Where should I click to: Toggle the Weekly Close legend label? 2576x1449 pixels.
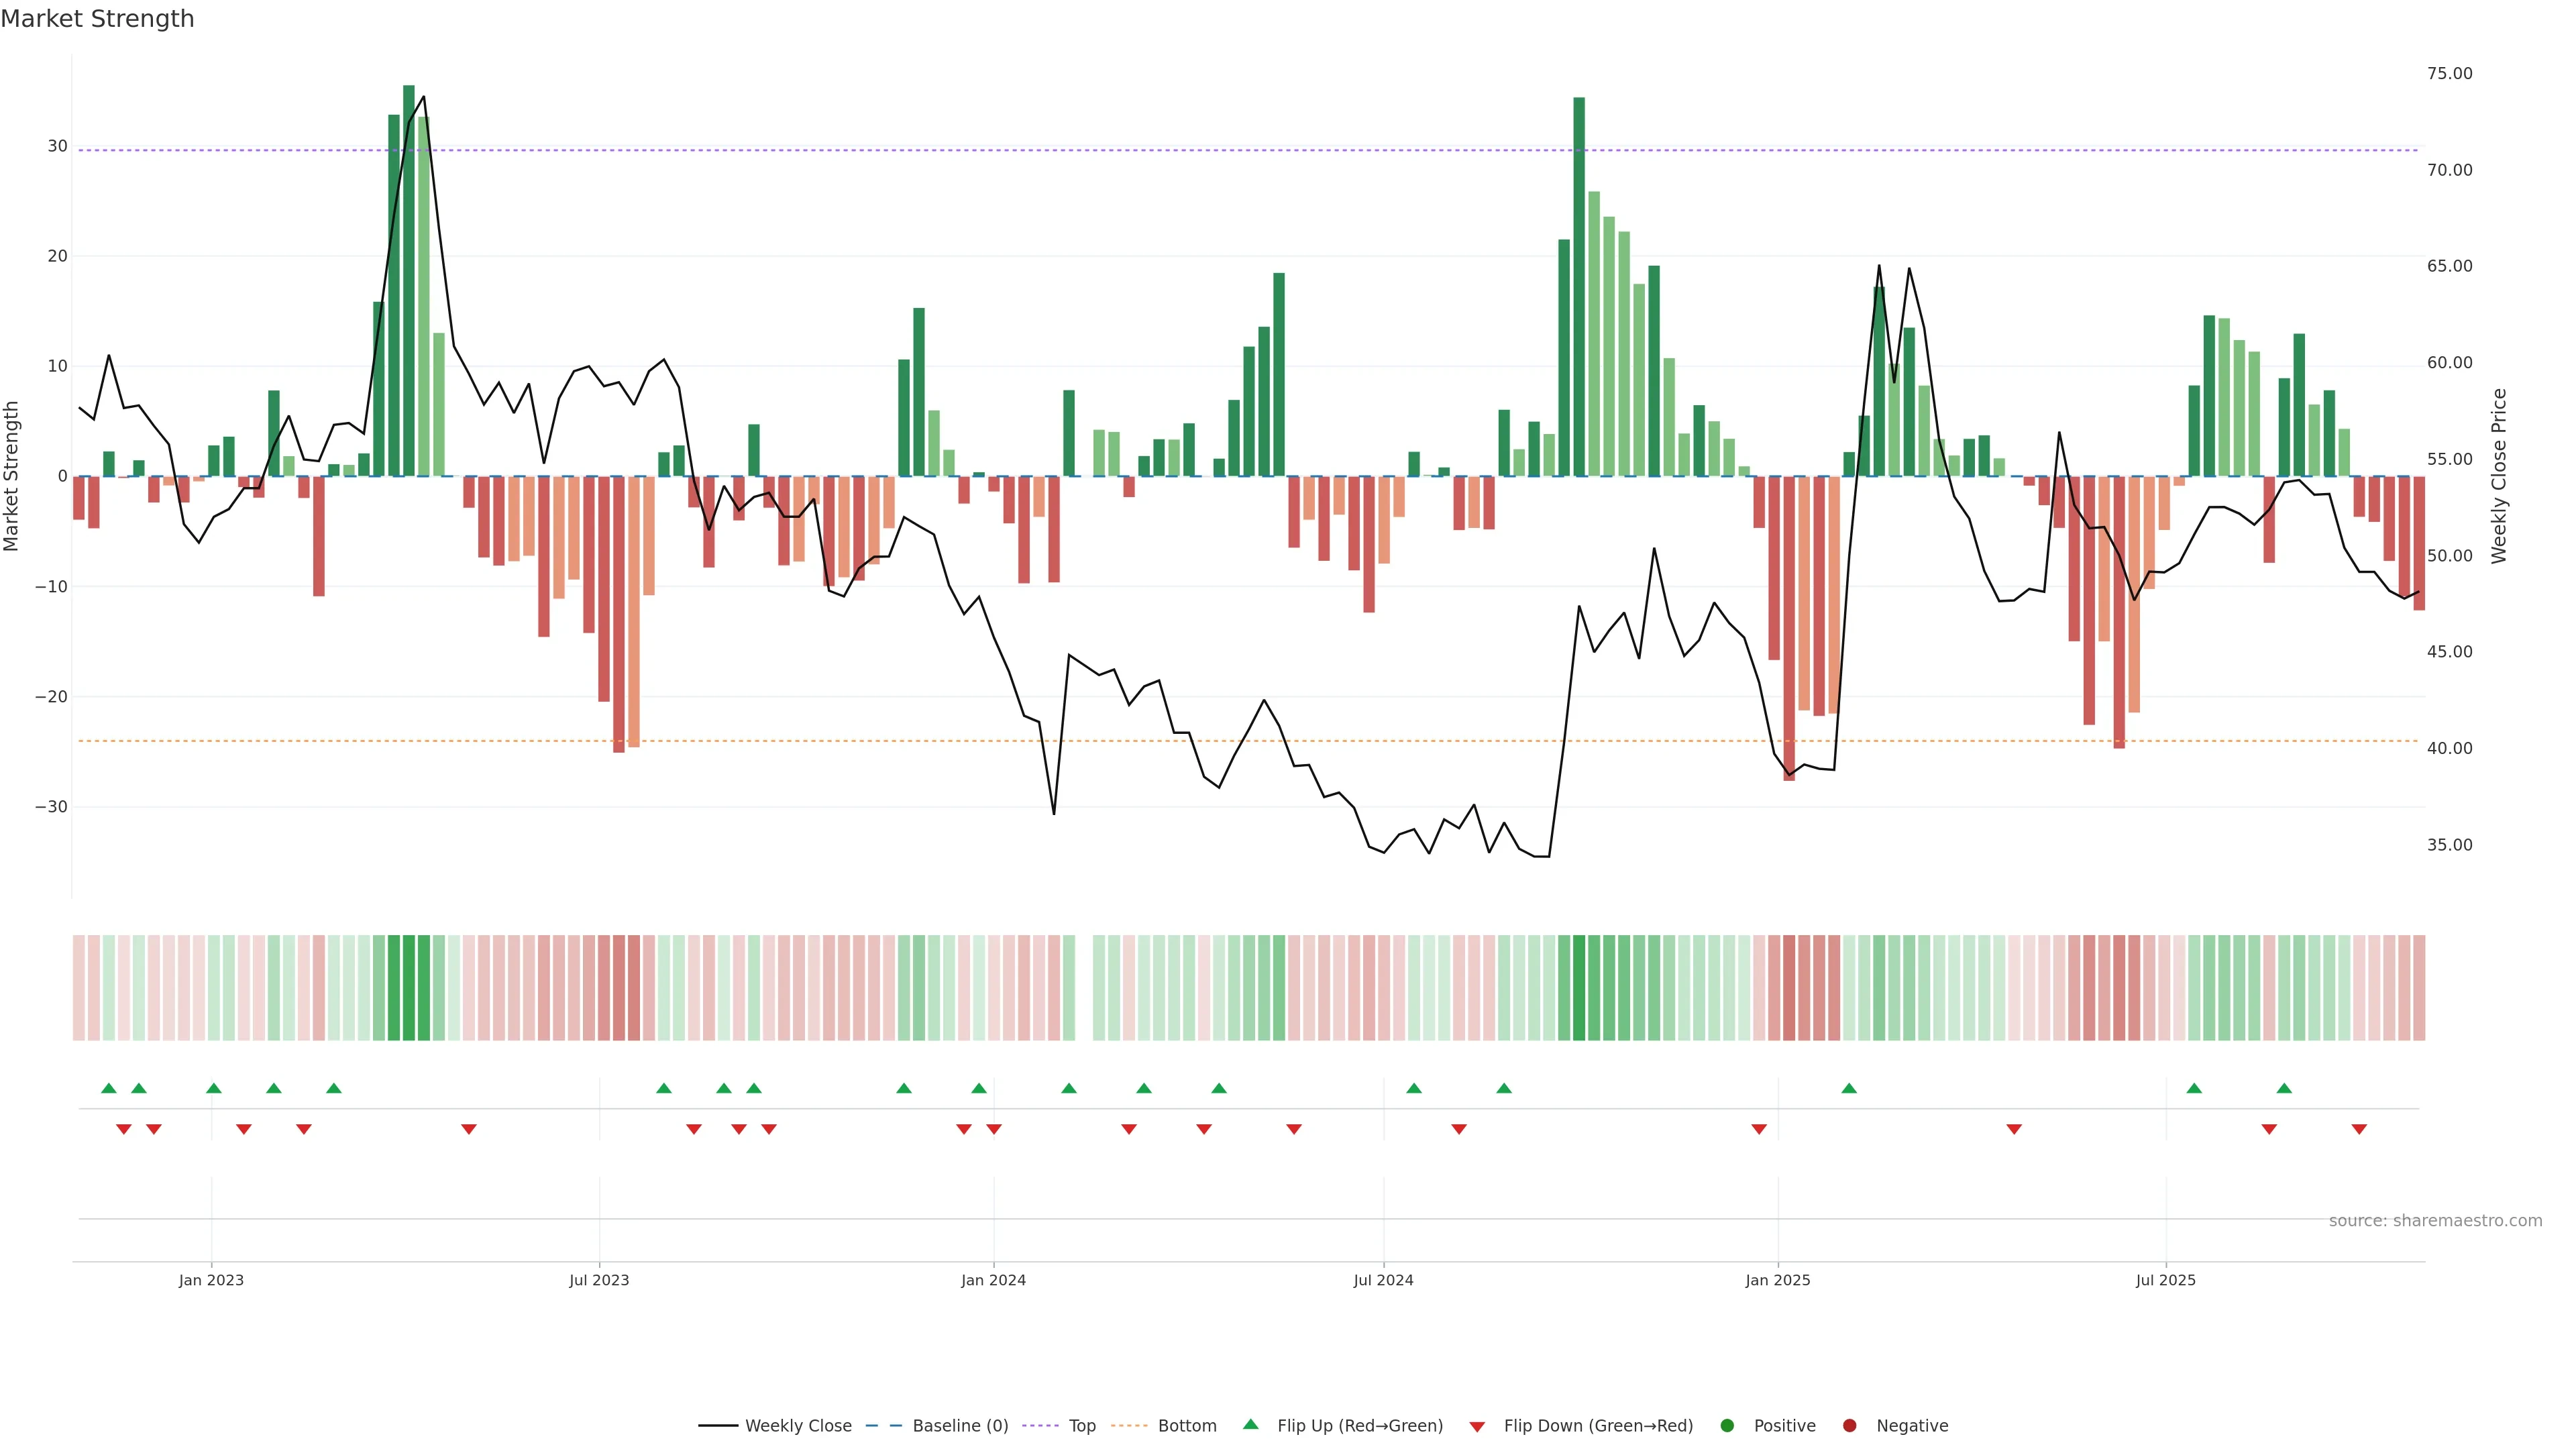pos(798,1426)
